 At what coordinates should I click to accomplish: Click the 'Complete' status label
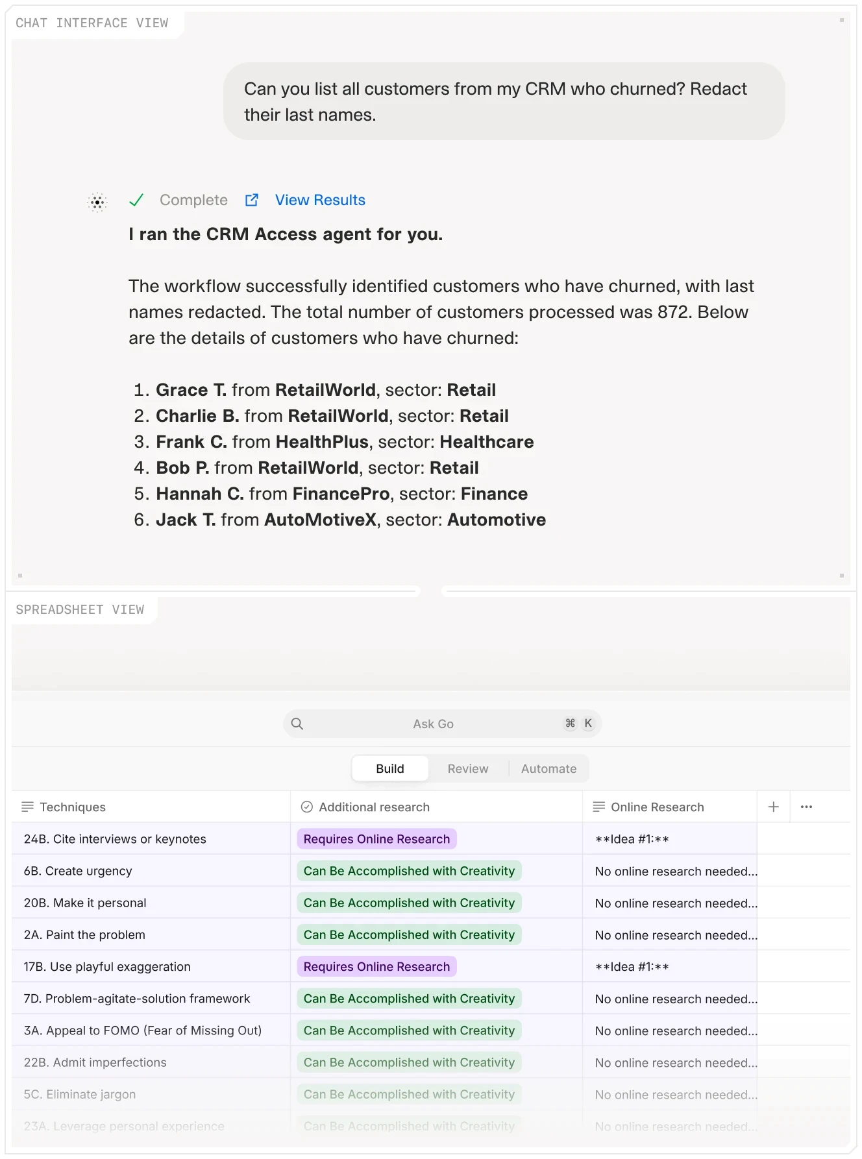[193, 200]
